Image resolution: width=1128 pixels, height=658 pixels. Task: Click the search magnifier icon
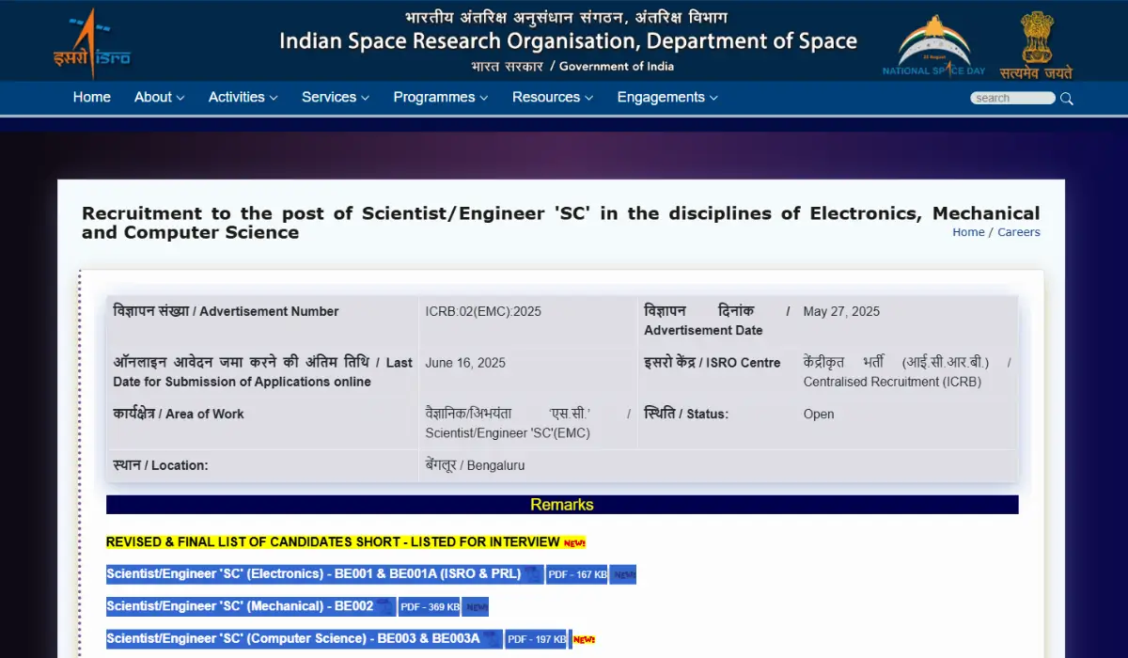point(1067,98)
